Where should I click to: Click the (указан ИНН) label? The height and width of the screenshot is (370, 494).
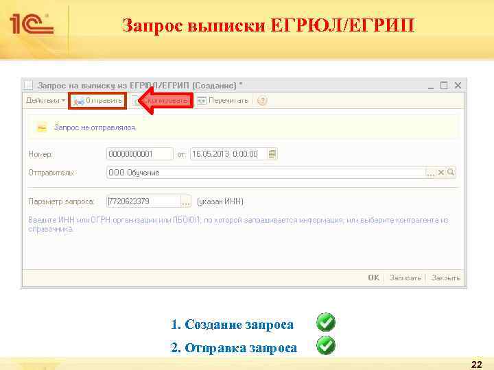coord(220,201)
